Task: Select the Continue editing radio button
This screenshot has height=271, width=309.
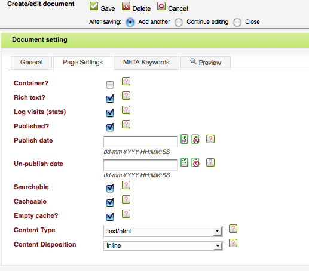Action: (179, 22)
